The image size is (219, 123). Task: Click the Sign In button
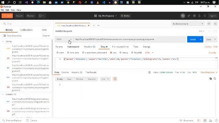point(213,16)
